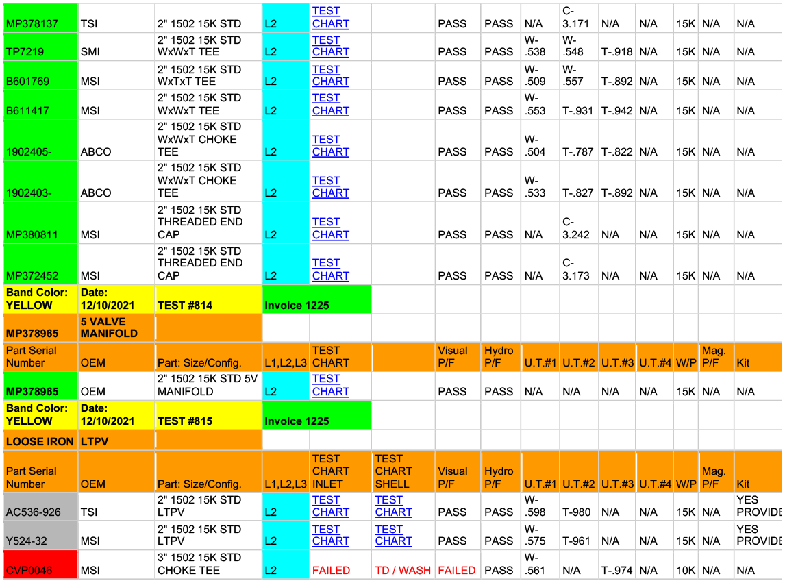Screen dimensions: 785x583
Task: Open shell TEST CHART for Y524-32
Action: click(x=393, y=535)
